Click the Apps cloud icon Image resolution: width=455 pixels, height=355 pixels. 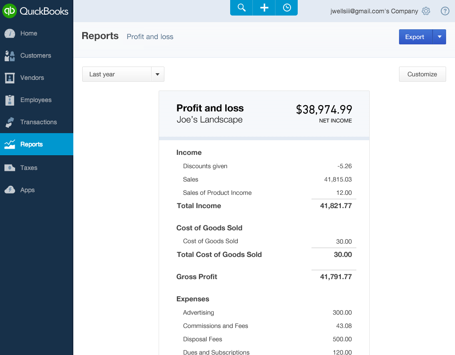(10, 190)
